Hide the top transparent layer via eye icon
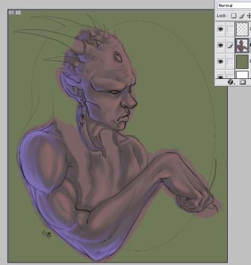The width and height of the screenshot is (251, 265). point(220,29)
